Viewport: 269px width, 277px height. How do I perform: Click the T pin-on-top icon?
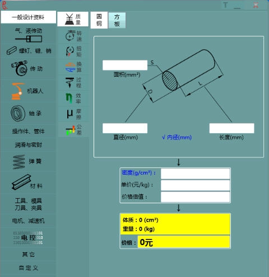[x=225, y=5]
